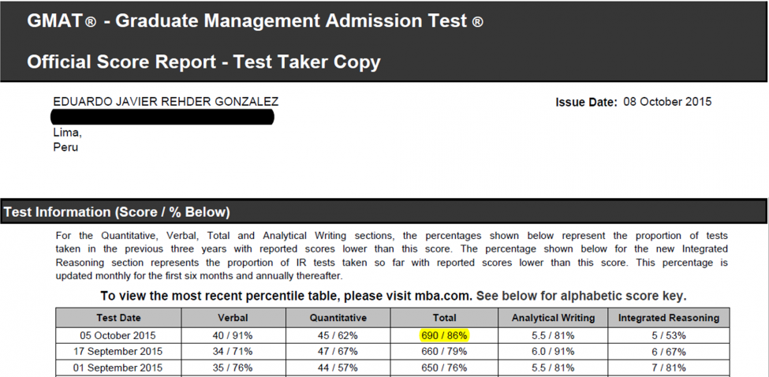Select the Integrated Reasoning column header

[668, 318]
